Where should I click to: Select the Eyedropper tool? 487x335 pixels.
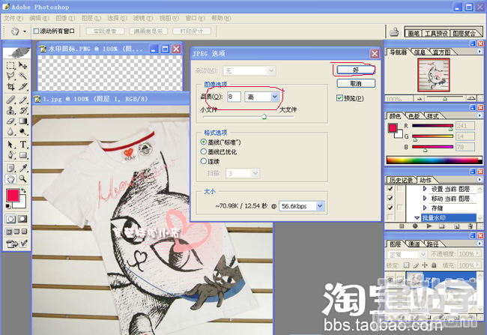point(22,168)
